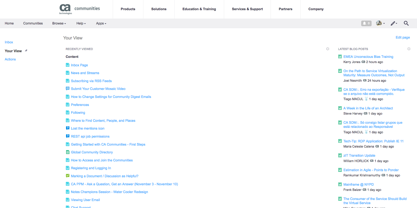Expand the Apps dropdown menu
The width and height of the screenshot is (417, 208).
(101, 23)
